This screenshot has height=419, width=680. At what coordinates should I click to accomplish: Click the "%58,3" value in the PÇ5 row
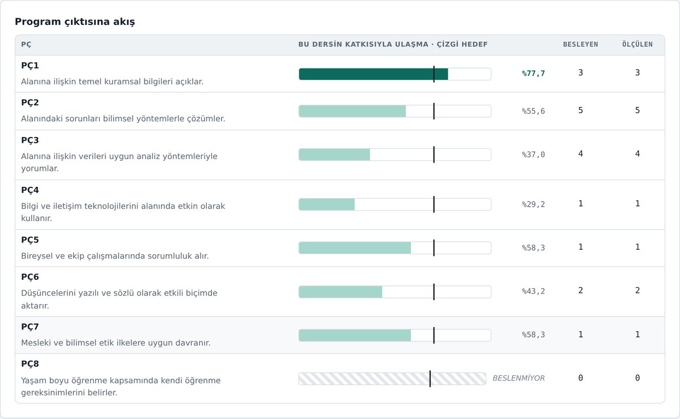(533, 248)
